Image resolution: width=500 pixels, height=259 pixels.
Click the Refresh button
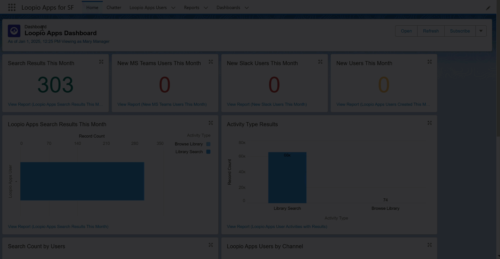click(431, 31)
